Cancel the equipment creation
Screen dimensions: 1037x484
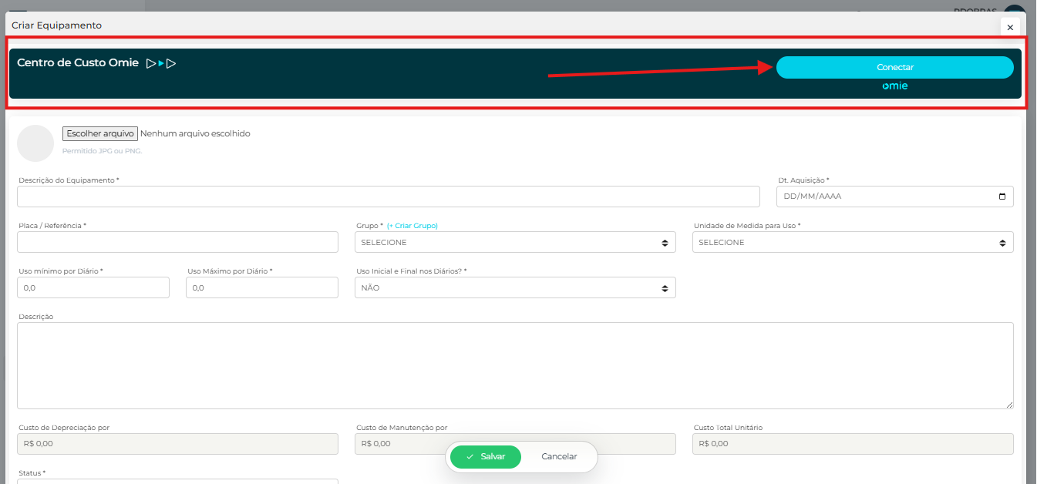(x=559, y=456)
